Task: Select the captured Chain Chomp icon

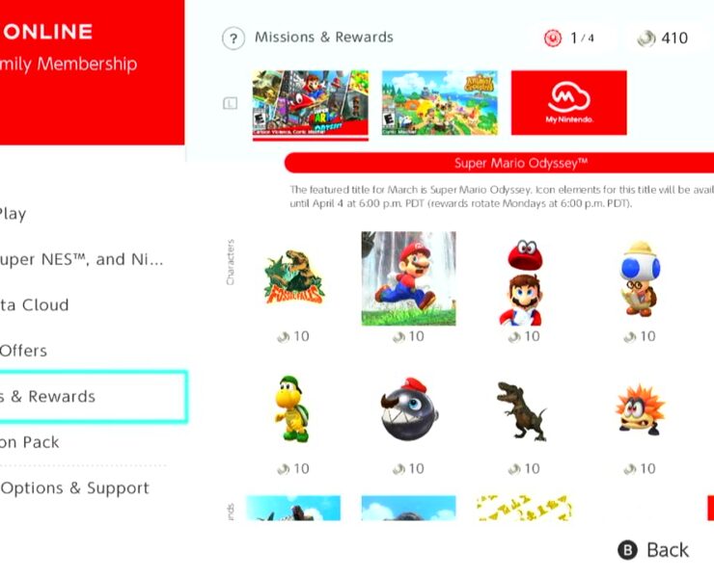Action: click(x=408, y=408)
